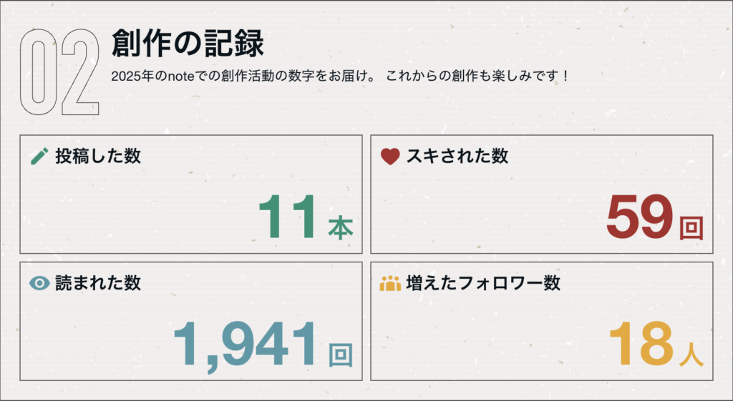Click the blue eye icon beside 読まれた数

coord(40,283)
